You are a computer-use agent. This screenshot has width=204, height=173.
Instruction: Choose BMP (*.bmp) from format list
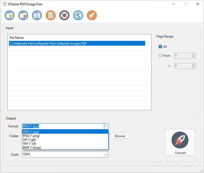65,148
